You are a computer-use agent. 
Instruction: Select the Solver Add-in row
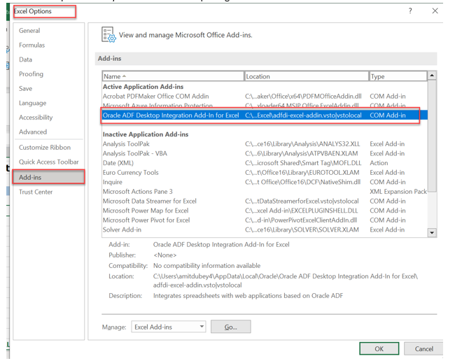click(265, 229)
